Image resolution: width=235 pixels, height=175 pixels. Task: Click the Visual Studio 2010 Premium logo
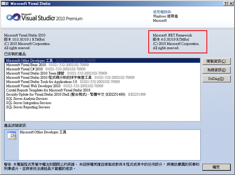[x=44, y=17]
